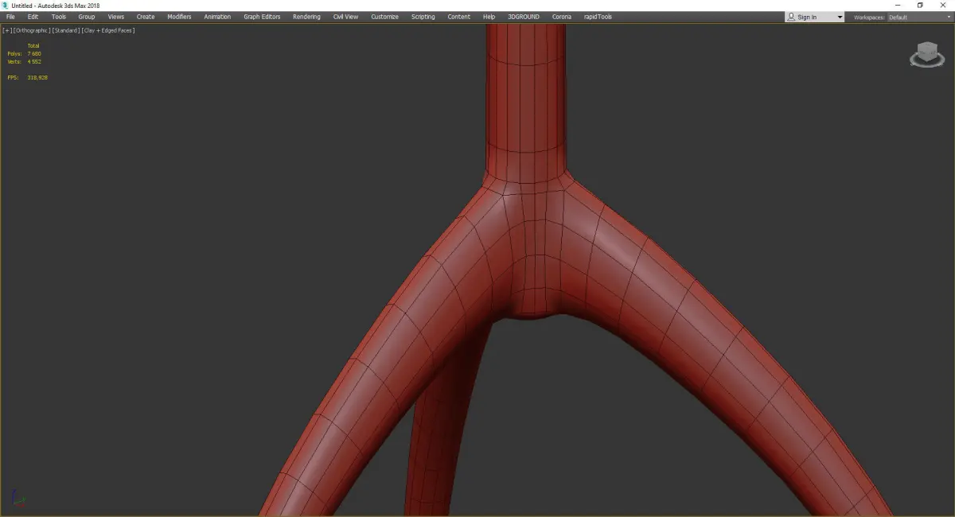
Task: Open the Graph Editors menu
Action: click(262, 17)
